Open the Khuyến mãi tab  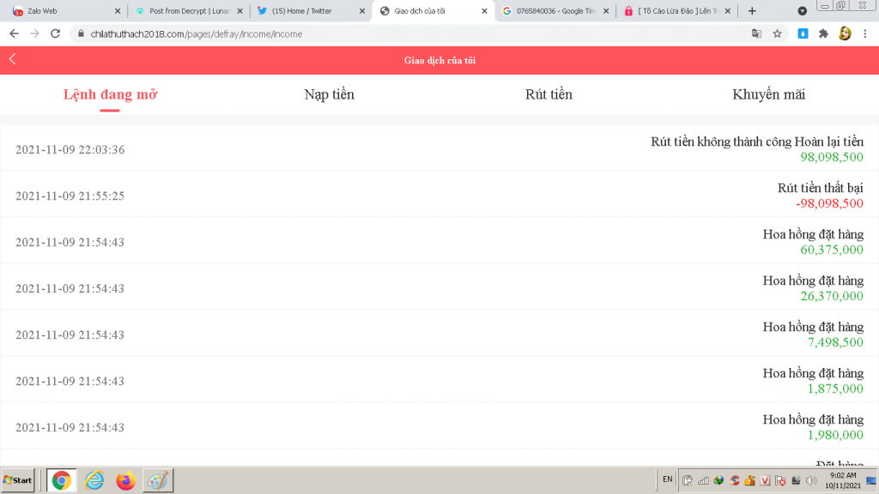768,94
